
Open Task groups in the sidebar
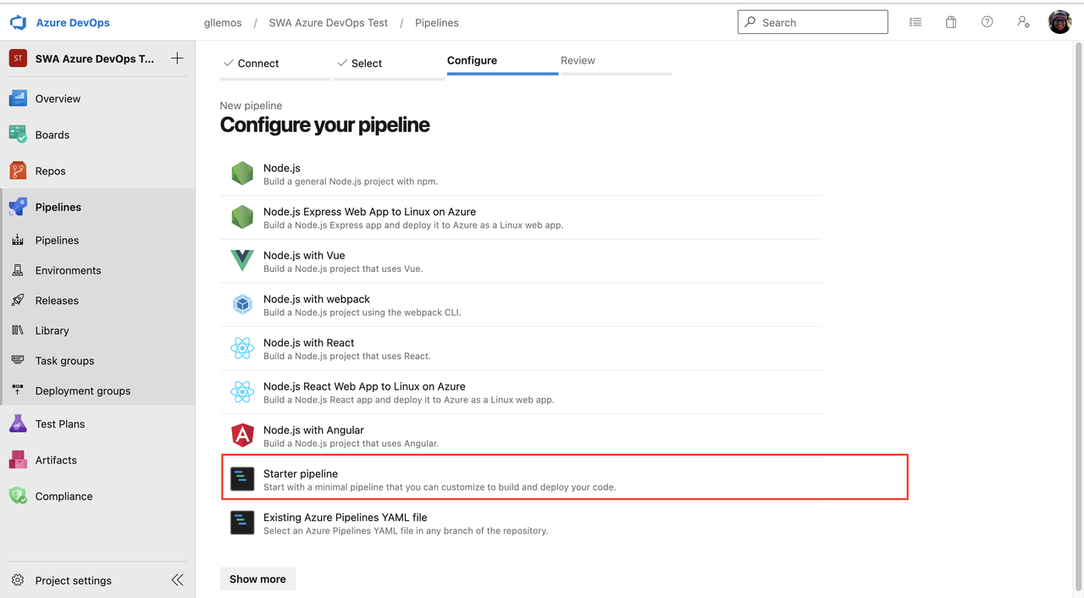[x=97, y=361]
